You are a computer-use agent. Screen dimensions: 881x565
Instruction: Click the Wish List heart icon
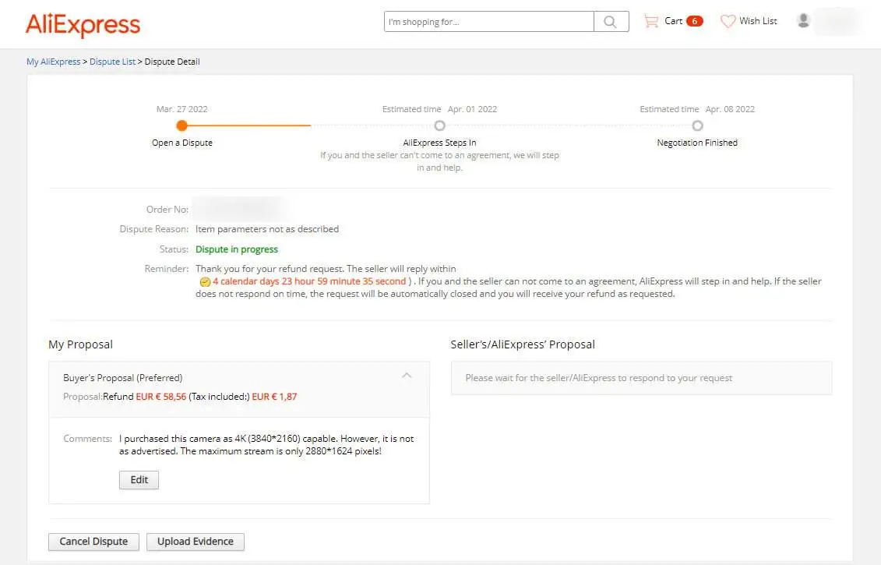728,21
